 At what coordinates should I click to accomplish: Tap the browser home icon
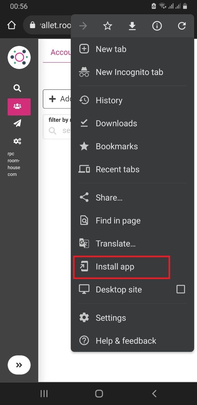point(11,25)
